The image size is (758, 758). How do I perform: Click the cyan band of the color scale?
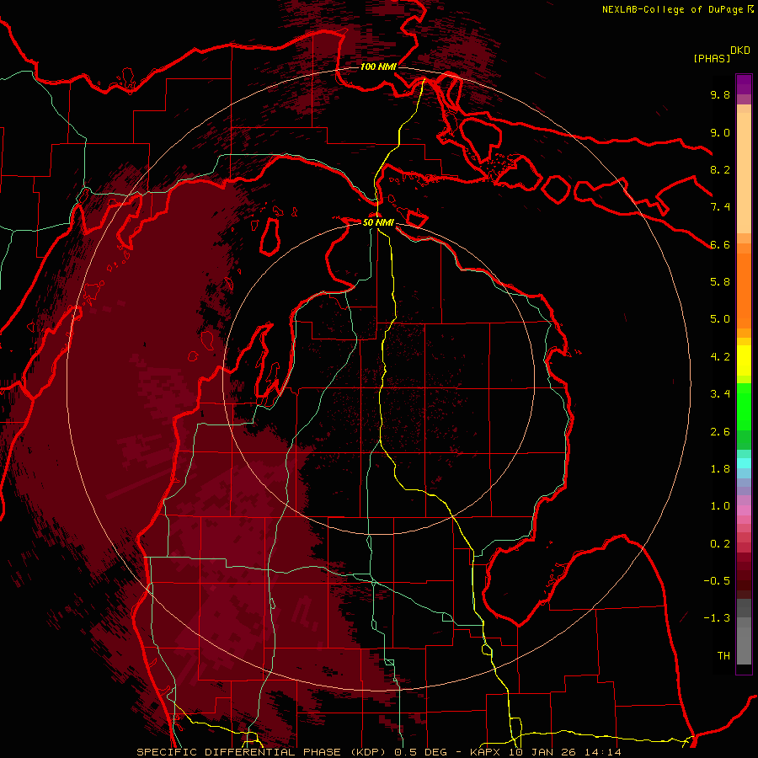click(x=744, y=463)
